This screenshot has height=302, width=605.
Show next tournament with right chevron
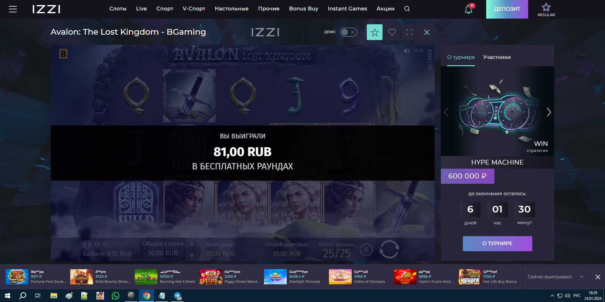[x=549, y=112]
